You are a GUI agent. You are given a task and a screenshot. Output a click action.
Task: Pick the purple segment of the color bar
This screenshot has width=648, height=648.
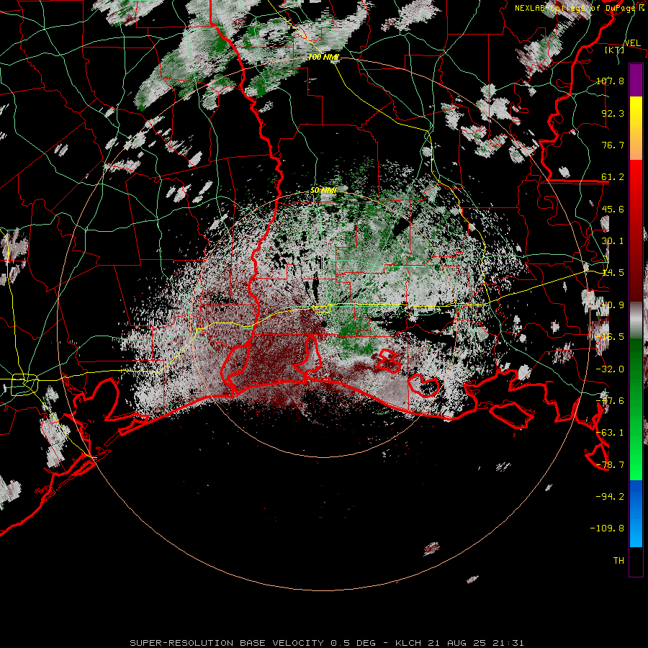pyautogui.click(x=636, y=80)
